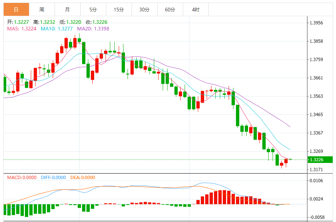Click the DIFF legend label

(x=53, y=178)
